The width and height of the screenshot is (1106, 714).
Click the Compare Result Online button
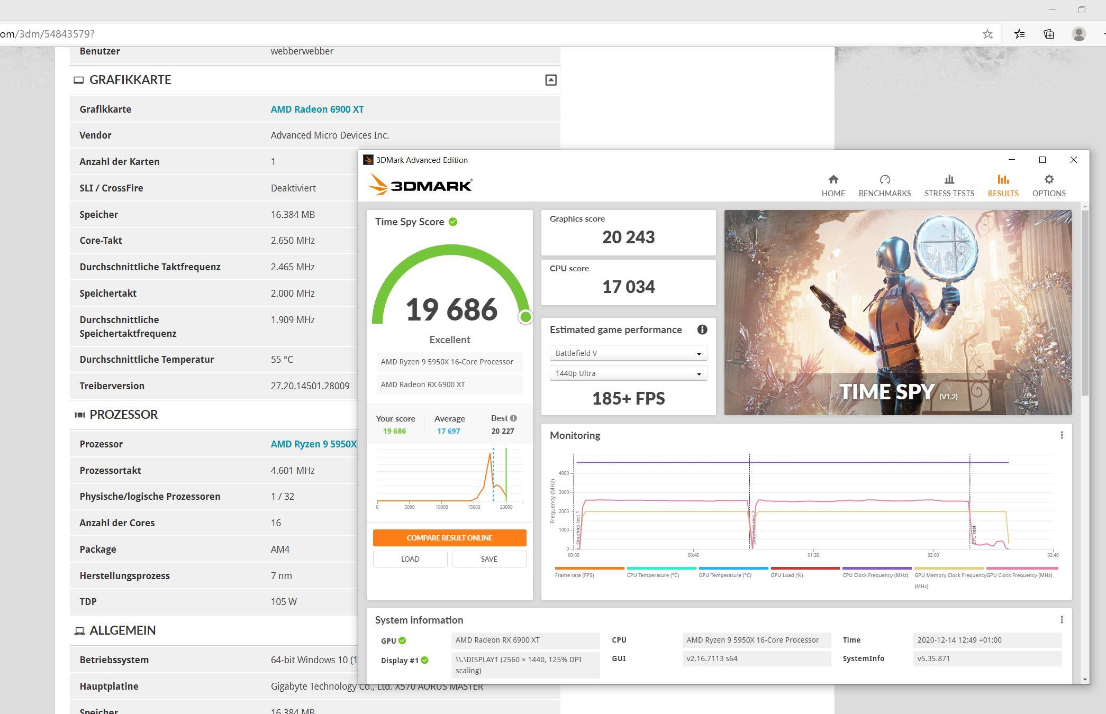pos(449,538)
